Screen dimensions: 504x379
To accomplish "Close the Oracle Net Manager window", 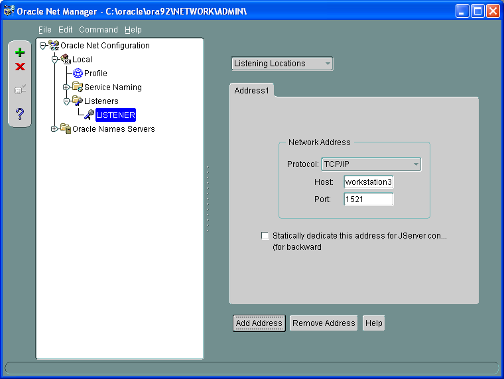I will [493, 11].
